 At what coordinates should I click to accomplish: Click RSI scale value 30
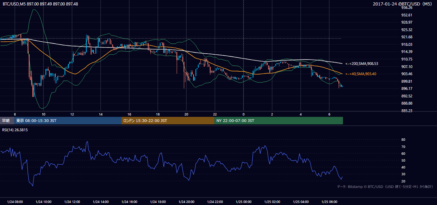(x=403, y=174)
